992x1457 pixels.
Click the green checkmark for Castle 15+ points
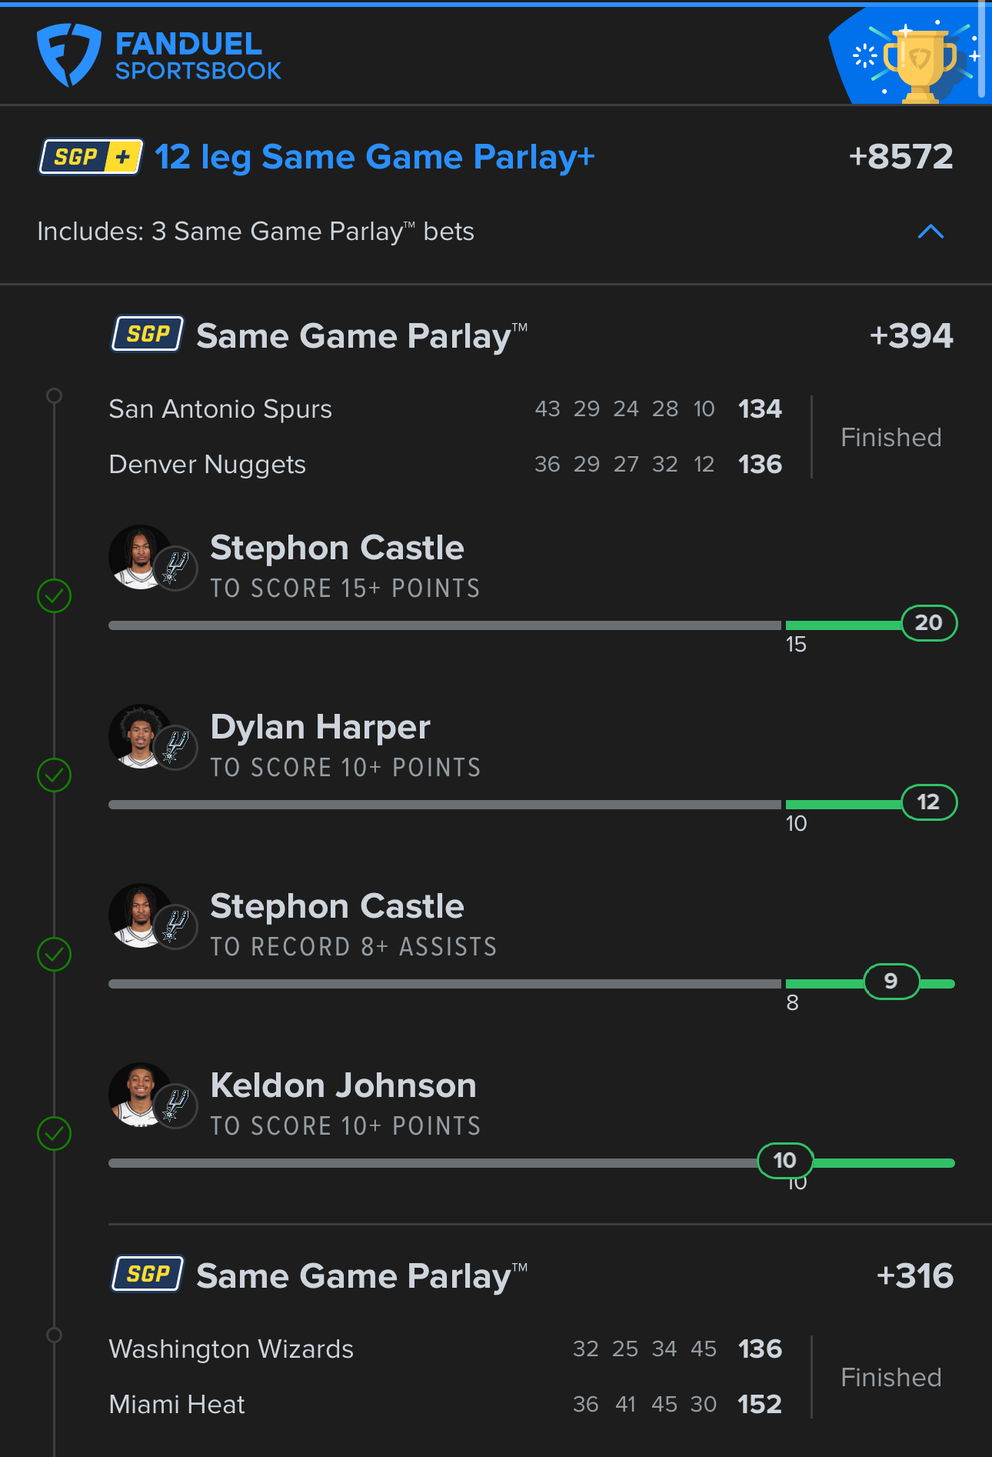(55, 595)
